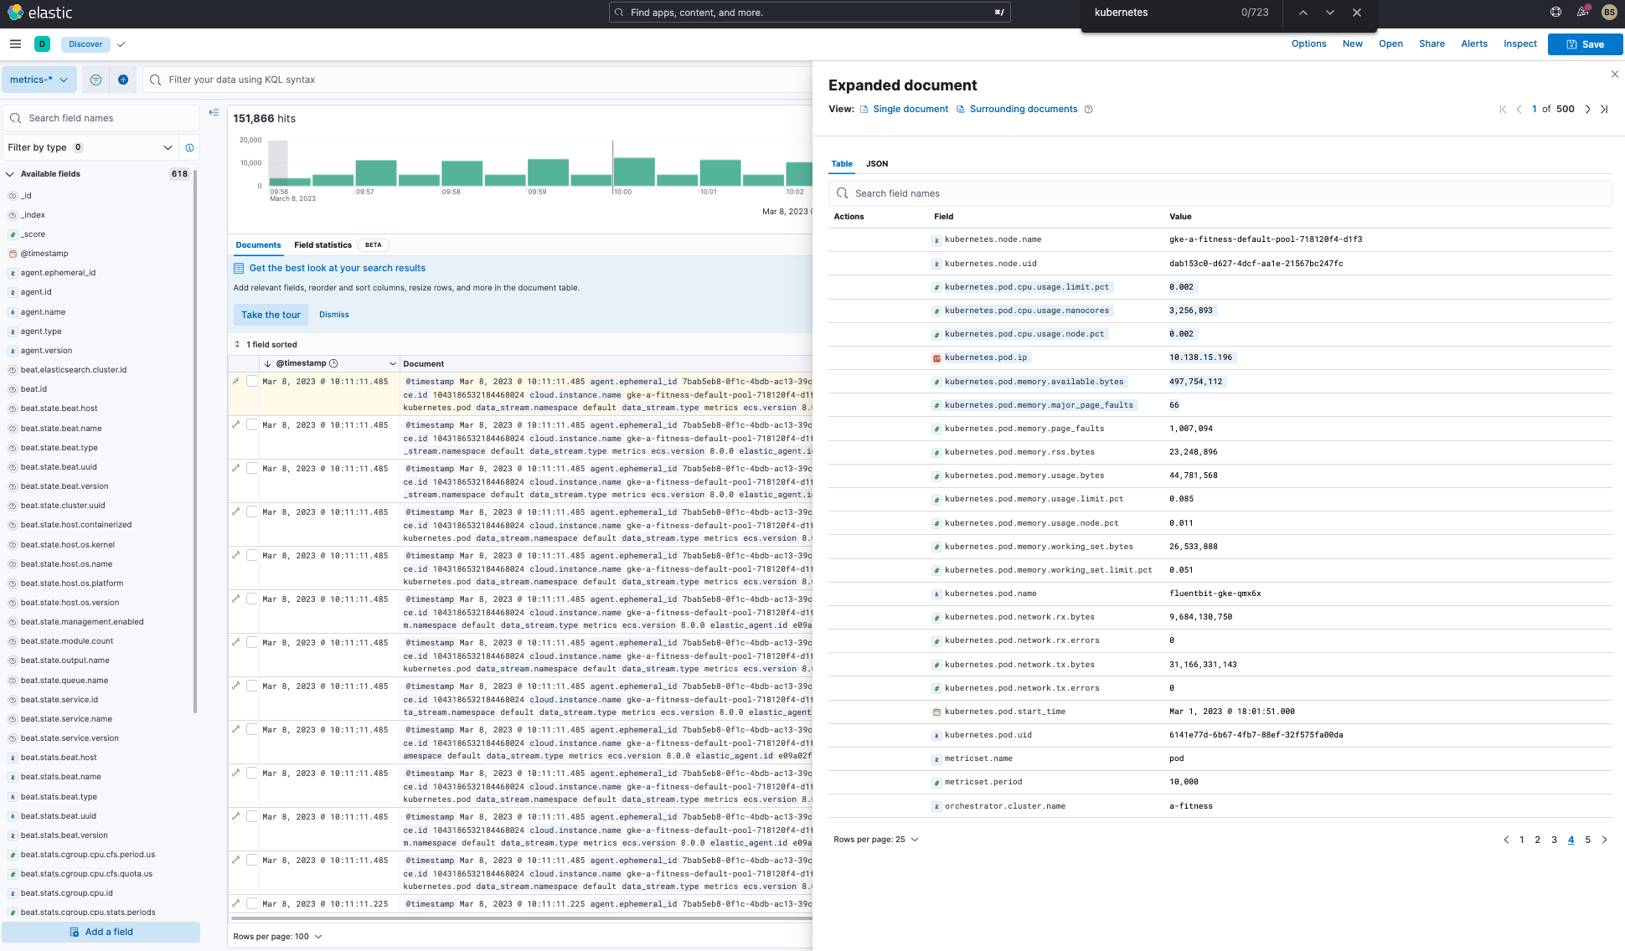Jump to last document in flyout pager
Screen dimensions: 1625x951
pyautogui.click(x=1604, y=109)
